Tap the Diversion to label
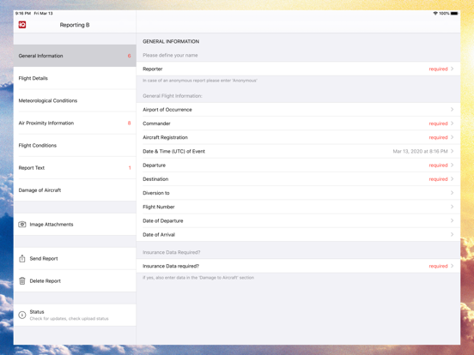 click(156, 193)
